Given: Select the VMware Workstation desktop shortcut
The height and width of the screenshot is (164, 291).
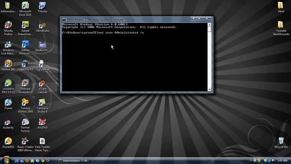Looking at the screenshot, I should [x=25, y=87].
